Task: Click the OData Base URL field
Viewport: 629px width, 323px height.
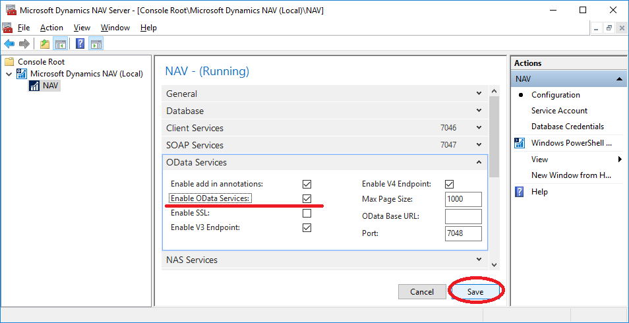Action: [x=464, y=216]
